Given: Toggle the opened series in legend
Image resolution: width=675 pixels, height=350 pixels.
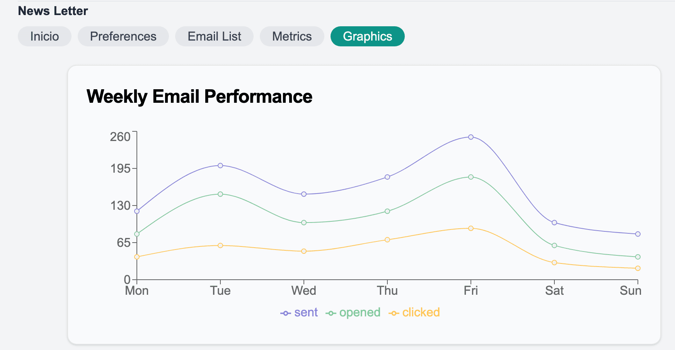Looking at the screenshot, I should point(353,313).
